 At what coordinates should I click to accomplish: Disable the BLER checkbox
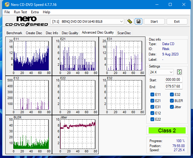(172, 101)
